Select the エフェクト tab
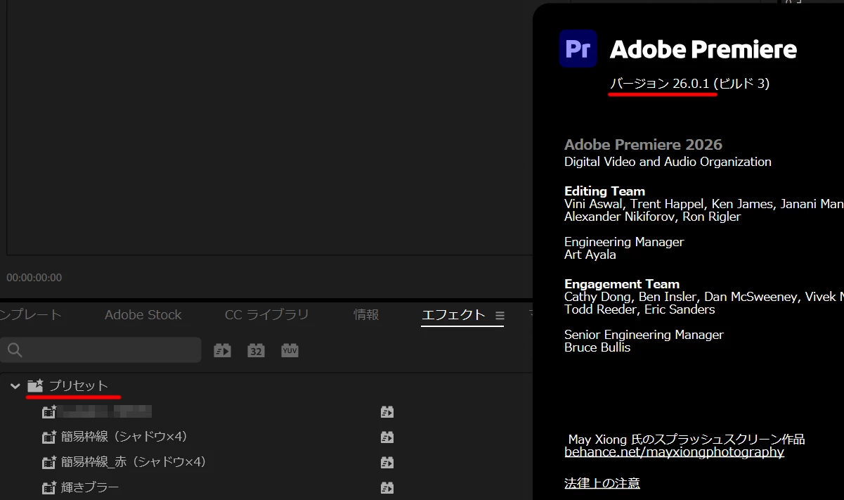The image size is (844, 500). click(x=453, y=315)
